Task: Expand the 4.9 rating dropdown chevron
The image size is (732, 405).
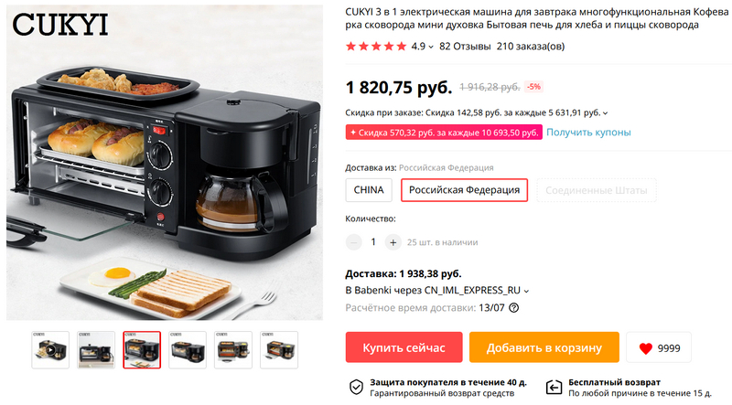Action: (x=431, y=47)
